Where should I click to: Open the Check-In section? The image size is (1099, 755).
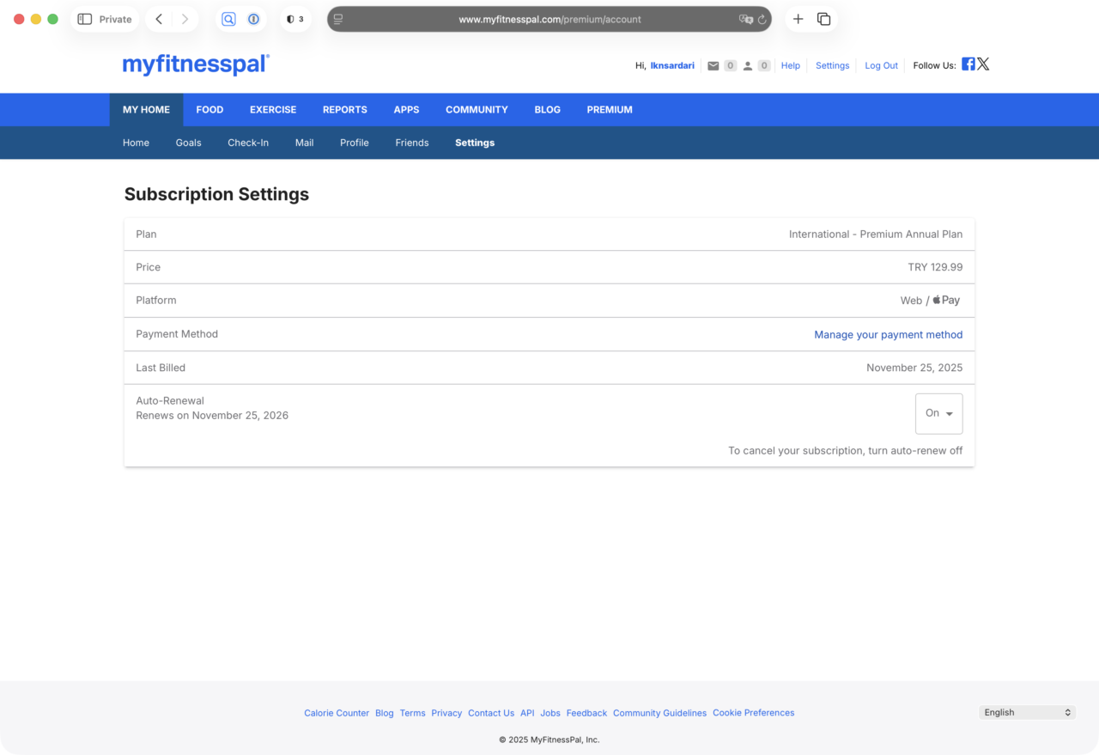click(247, 143)
